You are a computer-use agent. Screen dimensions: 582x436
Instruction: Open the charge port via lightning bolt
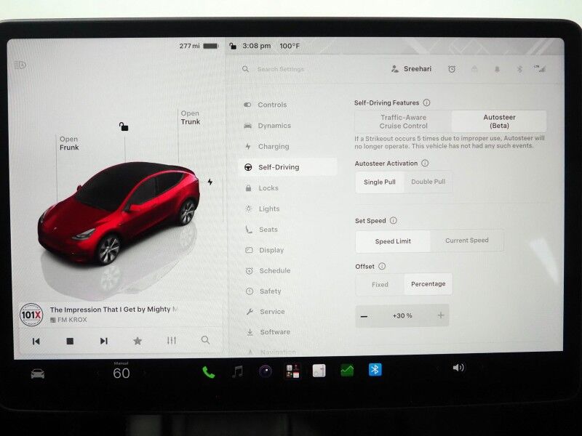(210, 182)
